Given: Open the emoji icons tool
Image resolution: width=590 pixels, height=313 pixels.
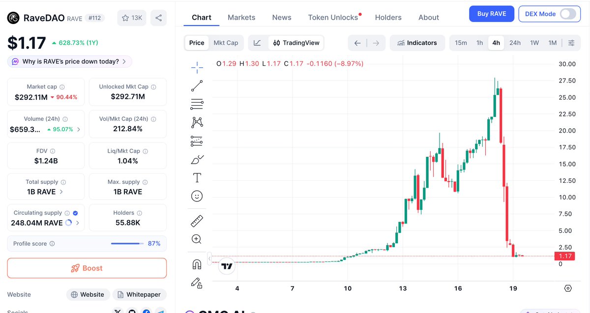Looking at the screenshot, I should click(x=197, y=196).
